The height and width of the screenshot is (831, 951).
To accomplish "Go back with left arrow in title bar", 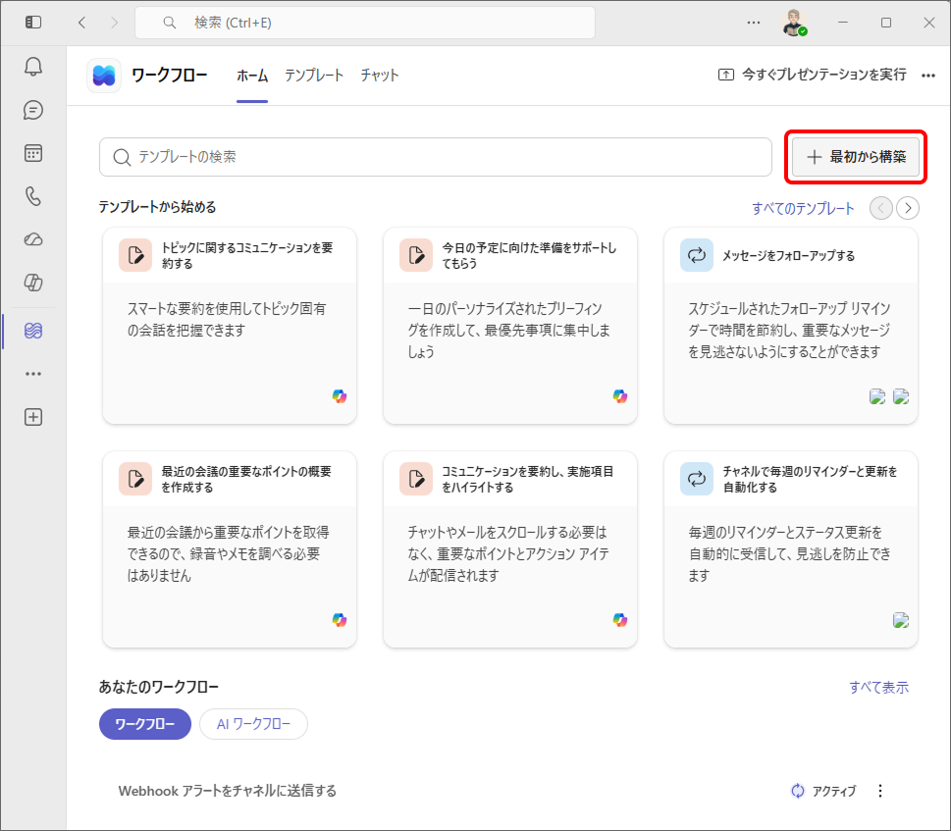I will [x=81, y=23].
